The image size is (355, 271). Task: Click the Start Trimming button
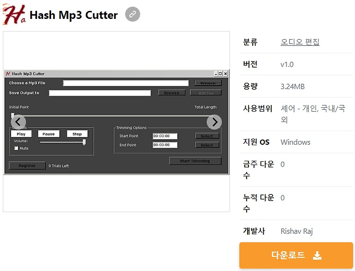pyautogui.click(x=195, y=161)
